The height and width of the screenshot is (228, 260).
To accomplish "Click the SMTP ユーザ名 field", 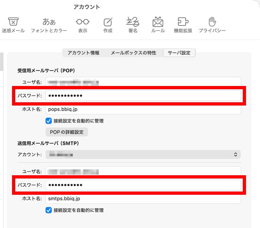I will click(x=143, y=171).
